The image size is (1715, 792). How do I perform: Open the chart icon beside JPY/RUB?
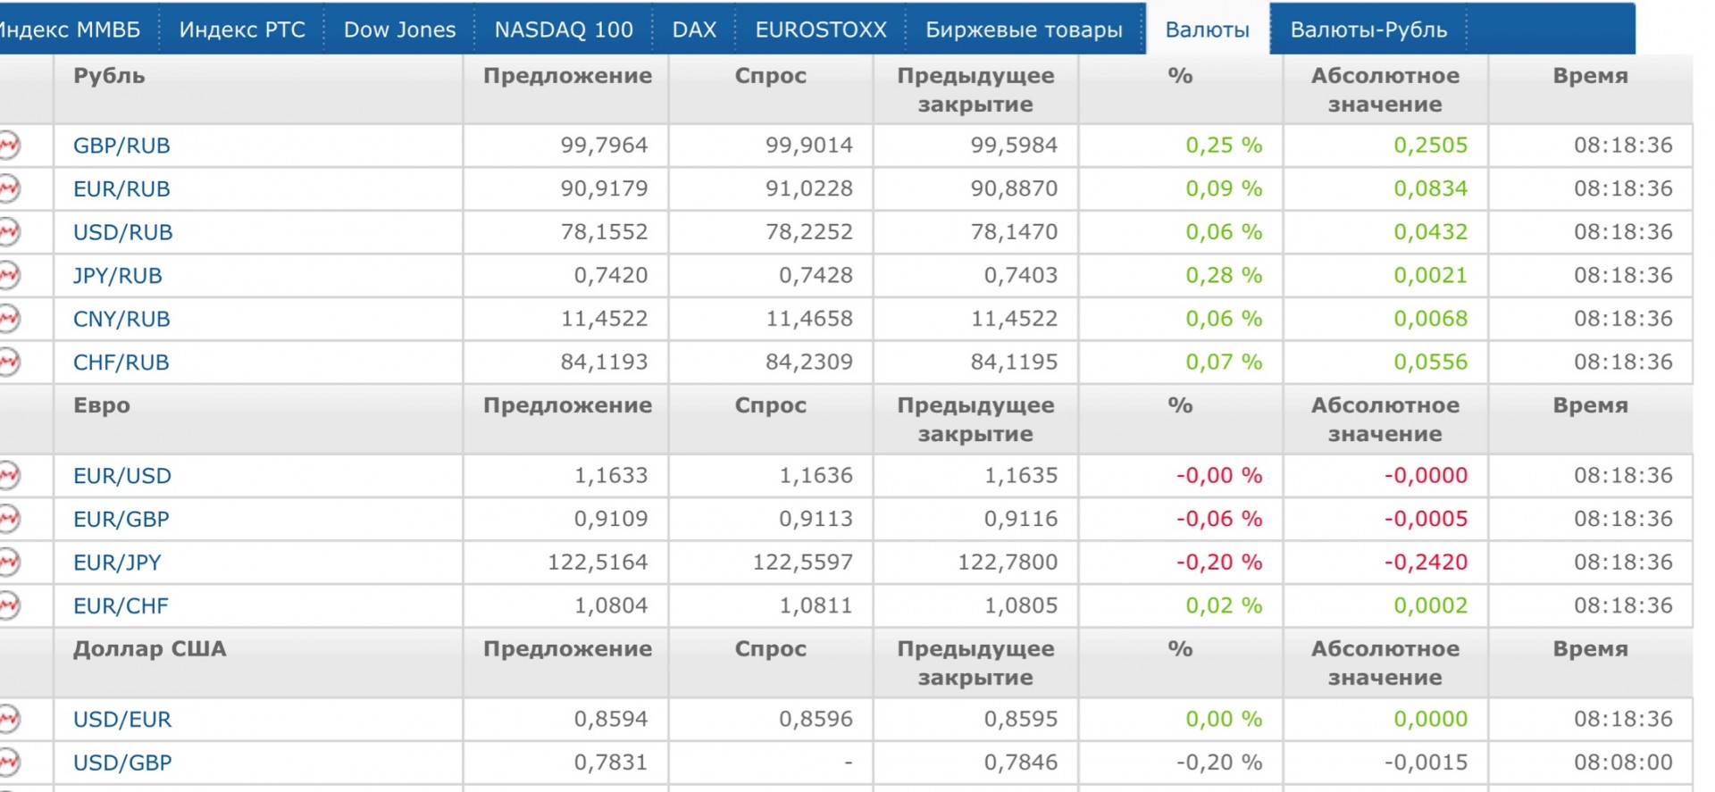(9, 275)
